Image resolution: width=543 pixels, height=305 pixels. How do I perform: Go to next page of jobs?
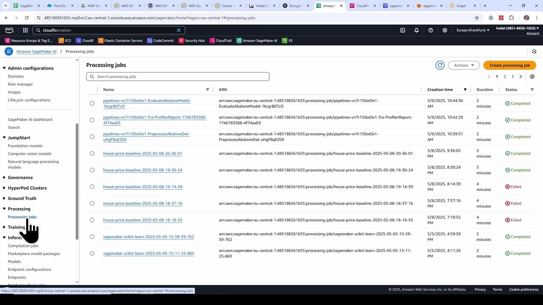(x=521, y=77)
